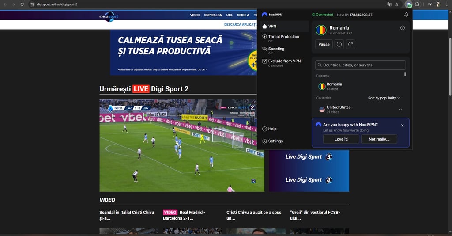Open the Romania server info icon
Viewport: 452px width, 236px height.
(x=403, y=28)
